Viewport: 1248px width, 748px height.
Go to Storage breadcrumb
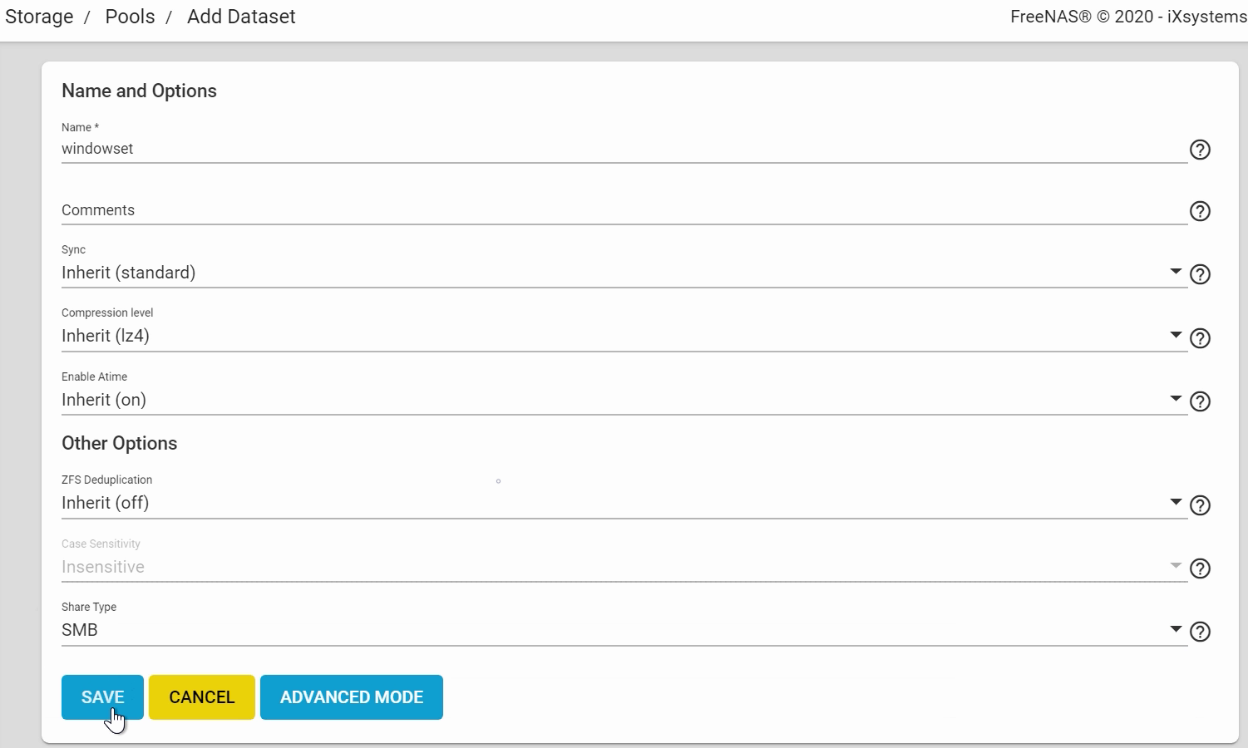pyautogui.click(x=39, y=17)
